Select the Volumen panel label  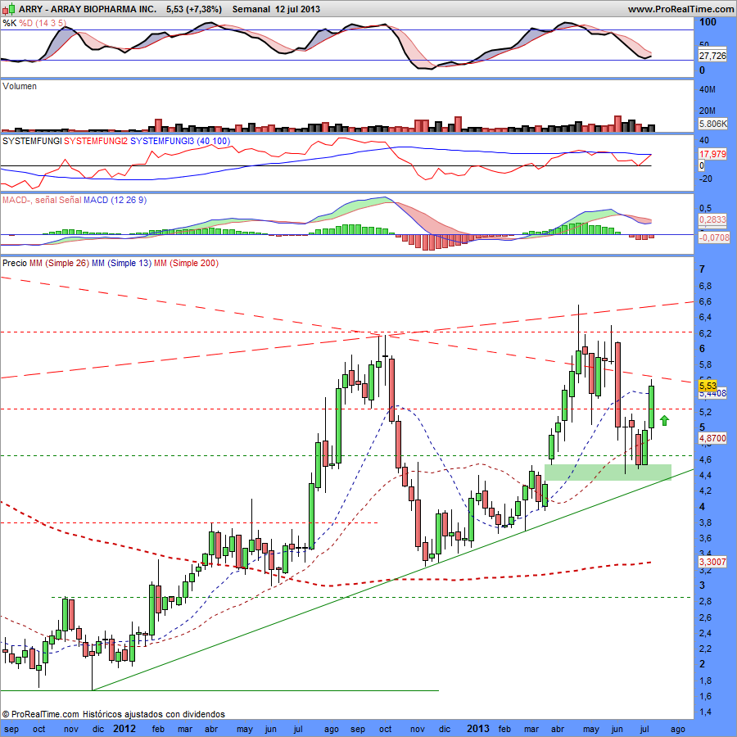click(x=20, y=86)
